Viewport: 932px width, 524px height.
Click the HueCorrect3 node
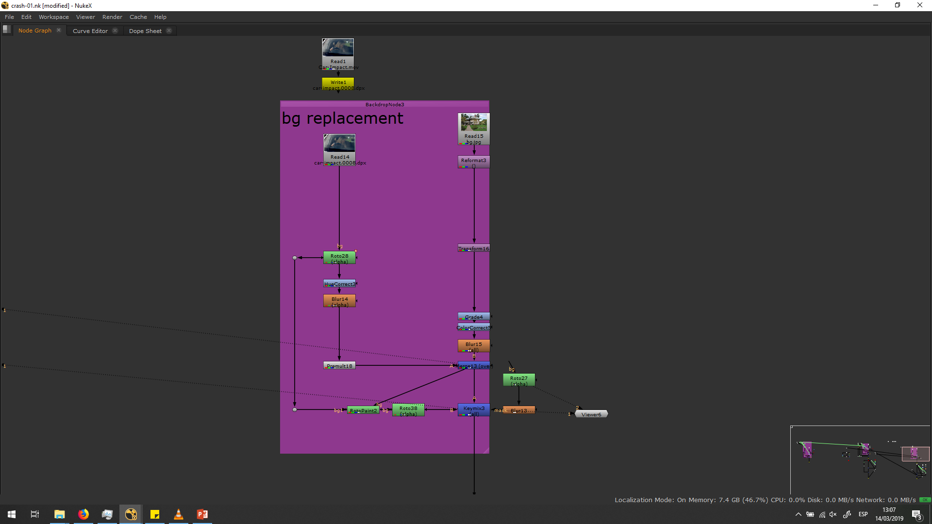tap(339, 284)
